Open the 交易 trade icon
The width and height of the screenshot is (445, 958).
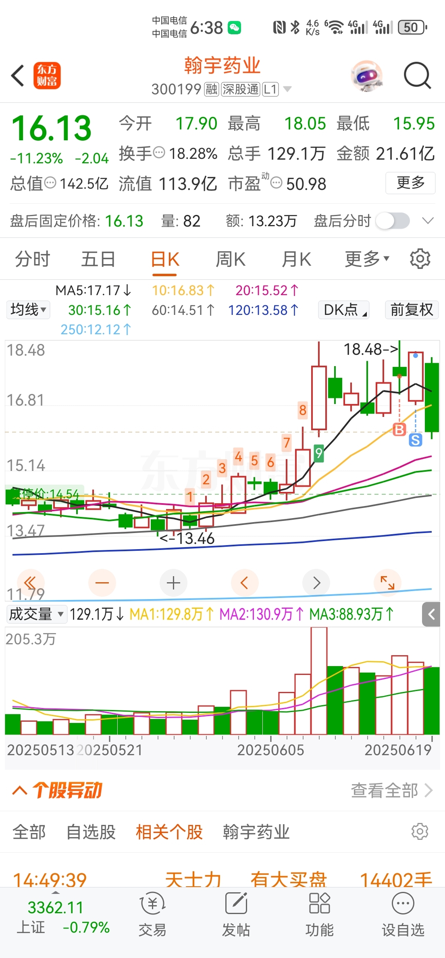click(x=152, y=914)
